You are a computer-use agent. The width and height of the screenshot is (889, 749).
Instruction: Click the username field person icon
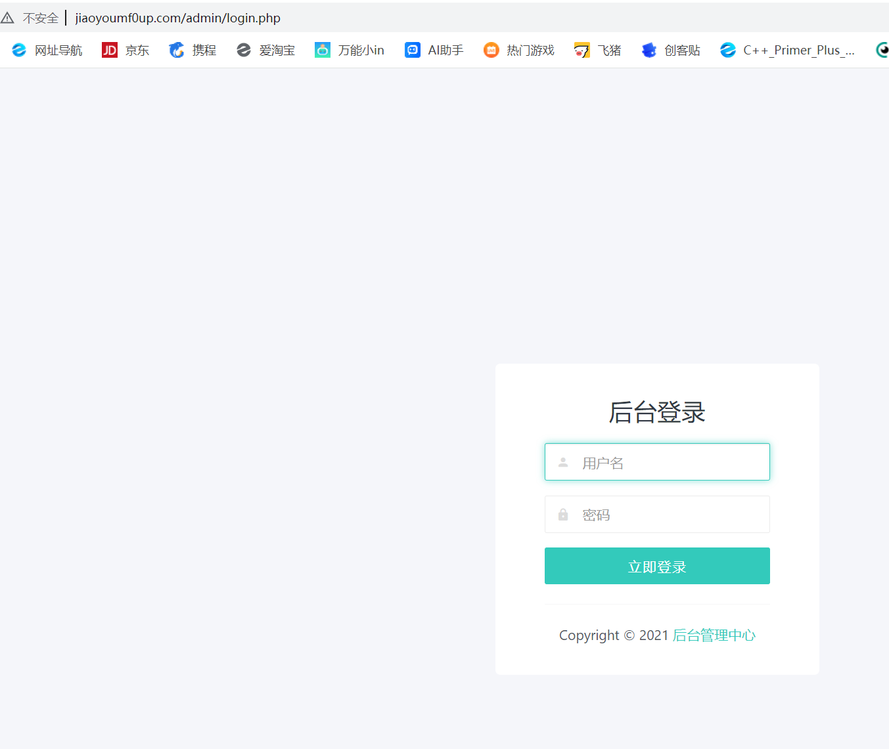563,461
